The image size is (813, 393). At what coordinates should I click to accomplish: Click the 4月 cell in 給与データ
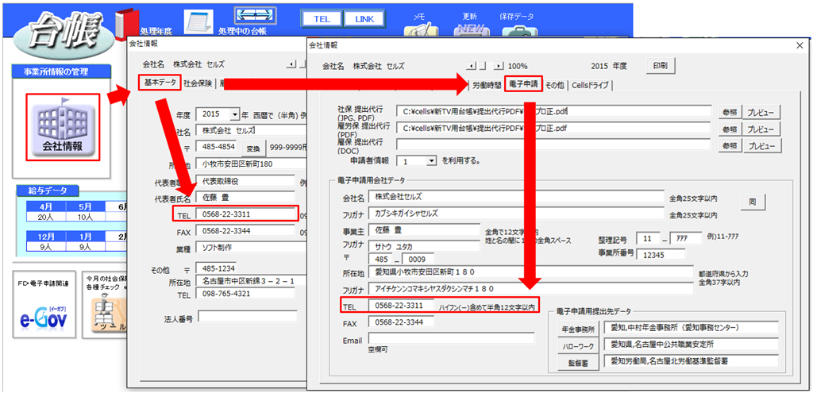[45, 206]
